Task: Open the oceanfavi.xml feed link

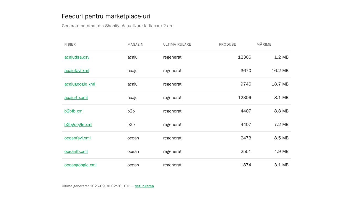Action: pos(77,138)
